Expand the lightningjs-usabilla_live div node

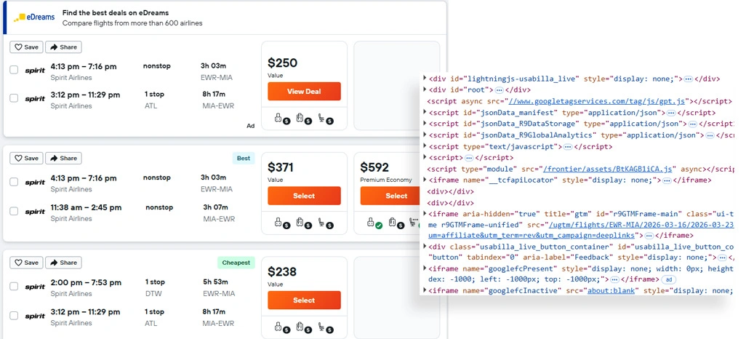pos(425,79)
